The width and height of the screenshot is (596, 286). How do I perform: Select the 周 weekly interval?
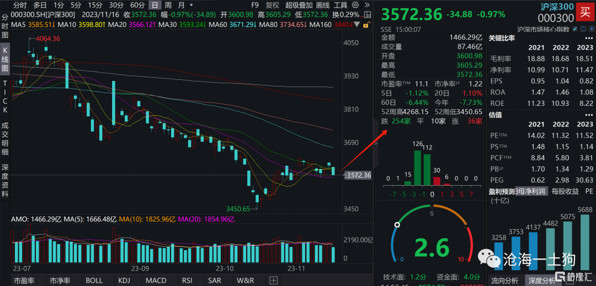(168, 5)
